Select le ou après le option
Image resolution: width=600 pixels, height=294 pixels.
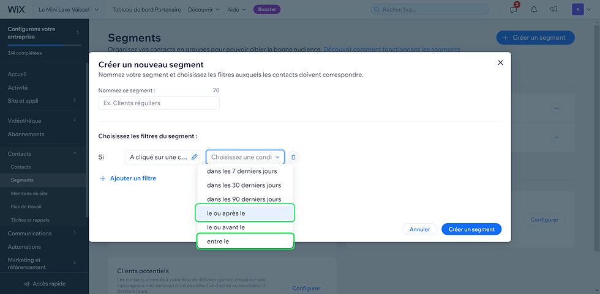pyautogui.click(x=246, y=213)
